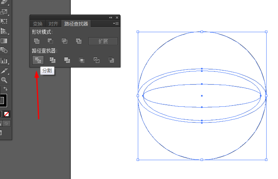Click the Outline pathfinder icon
Screen dimensions: 278x179
click(97, 60)
